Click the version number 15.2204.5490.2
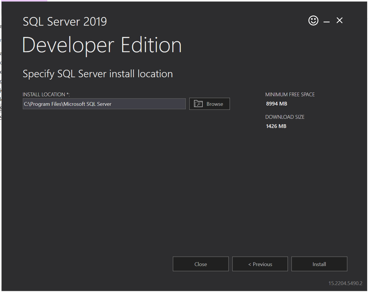This screenshot has width=369, height=292. click(x=345, y=283)
